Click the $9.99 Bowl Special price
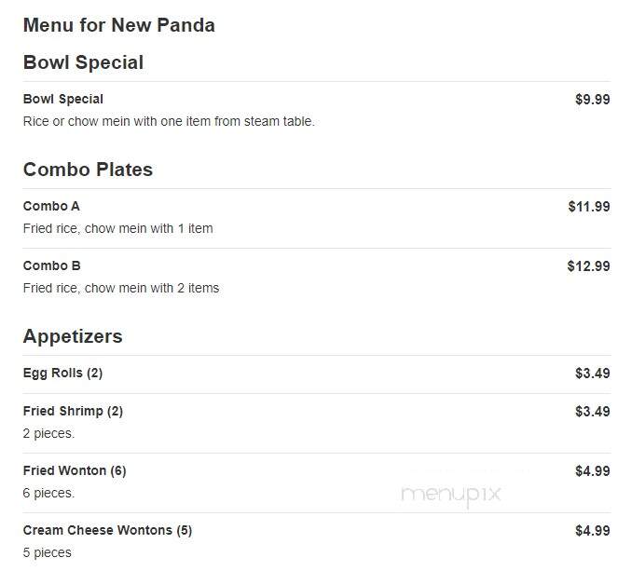This screenshot has width=618, height=571. [x=593, y=100]
